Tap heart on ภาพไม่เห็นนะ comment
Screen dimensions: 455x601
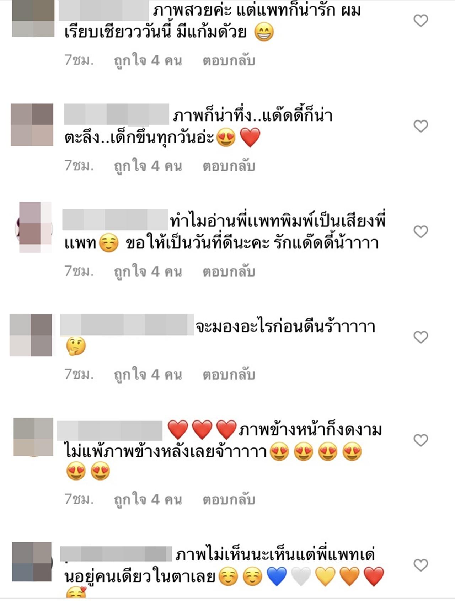tap(421, 565)
